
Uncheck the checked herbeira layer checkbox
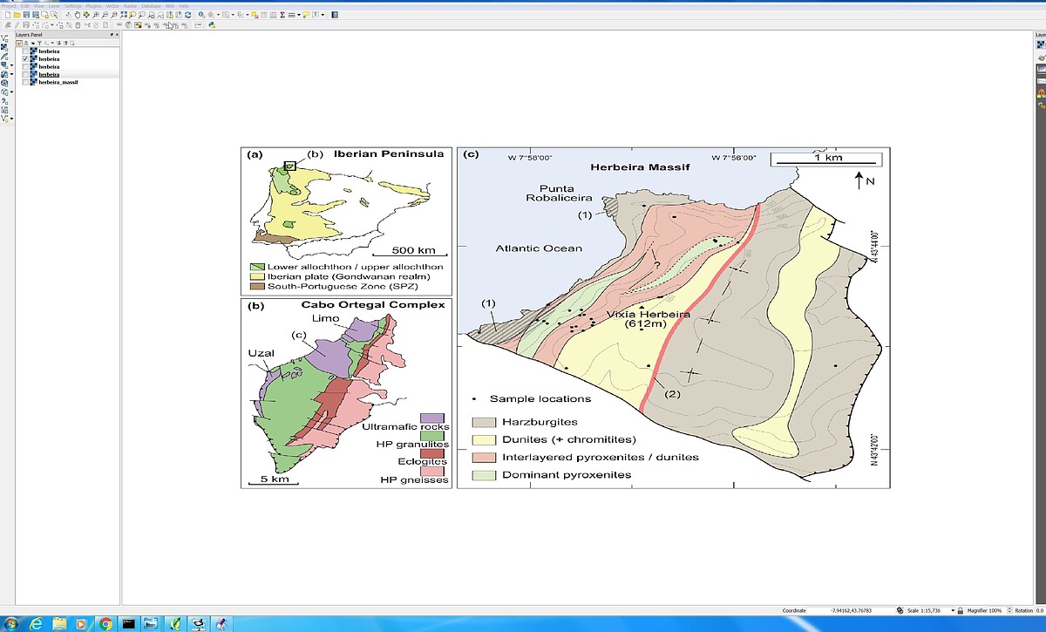pyautogui.click(x=25, y=59)
